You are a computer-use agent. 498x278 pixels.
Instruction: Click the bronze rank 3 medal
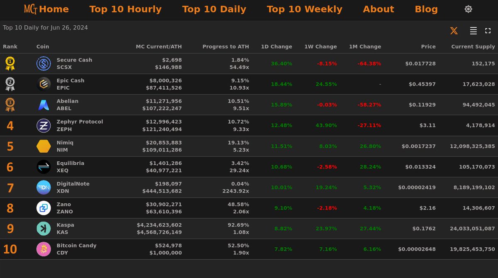click(10, 105)
